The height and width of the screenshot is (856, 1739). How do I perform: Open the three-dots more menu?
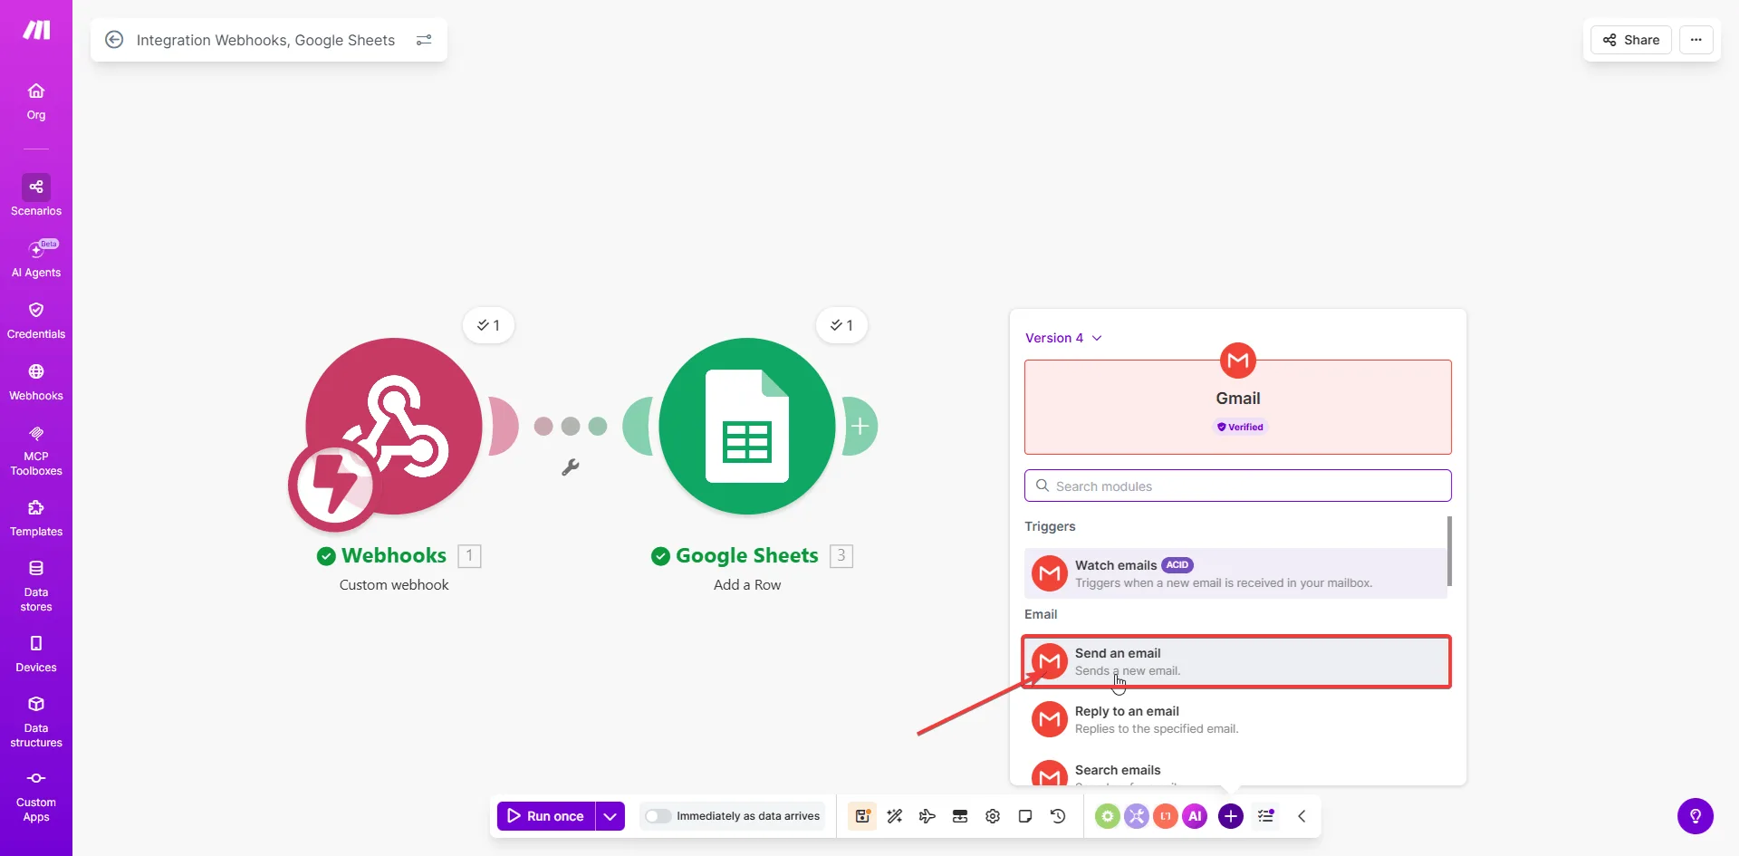[1696, 40]
